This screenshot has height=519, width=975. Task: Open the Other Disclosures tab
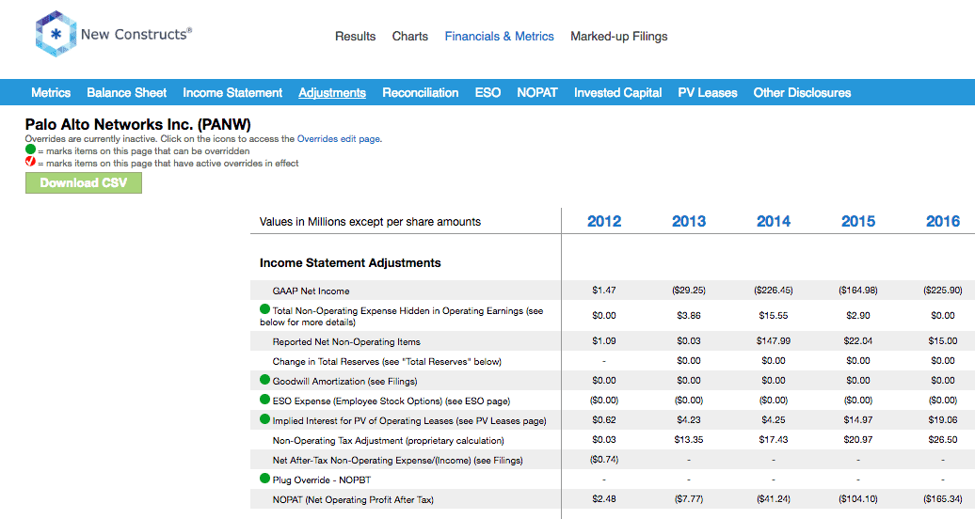(x=802, y=93)
